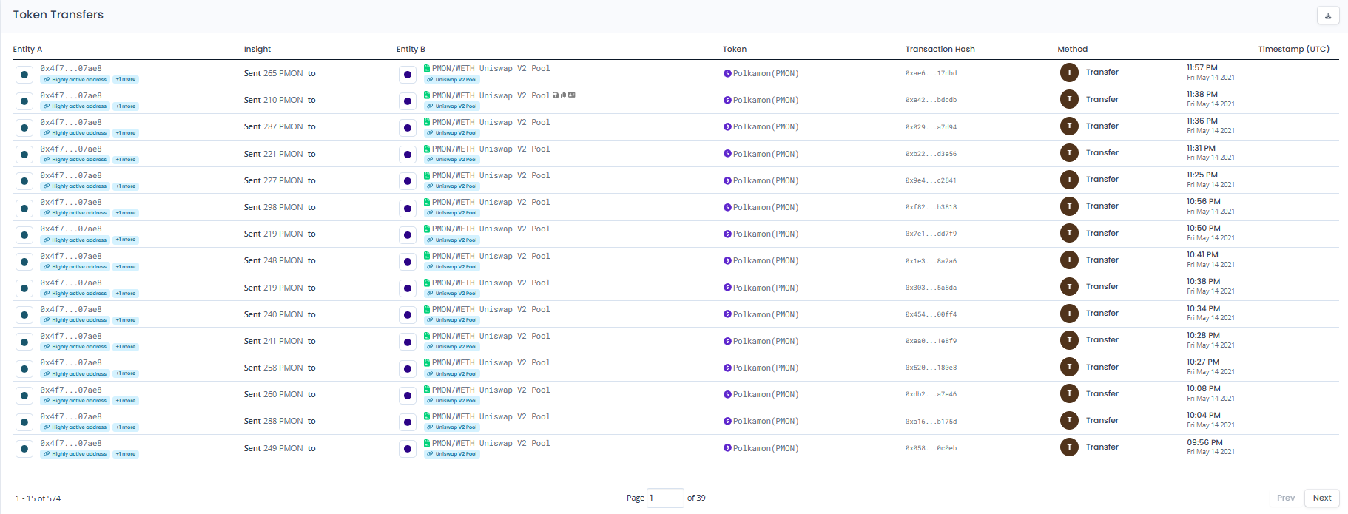
Task: Open transaction hash 0x454...00ff4
Action: 931,314
